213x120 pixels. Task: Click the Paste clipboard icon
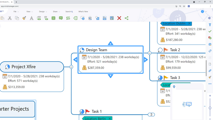click(2, 18)
